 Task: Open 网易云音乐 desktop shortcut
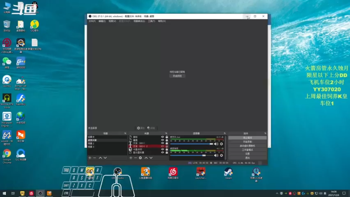(173, 173)
